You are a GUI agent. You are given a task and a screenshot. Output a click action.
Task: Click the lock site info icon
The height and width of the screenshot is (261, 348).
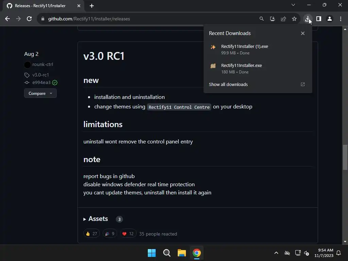pos(43,19)
